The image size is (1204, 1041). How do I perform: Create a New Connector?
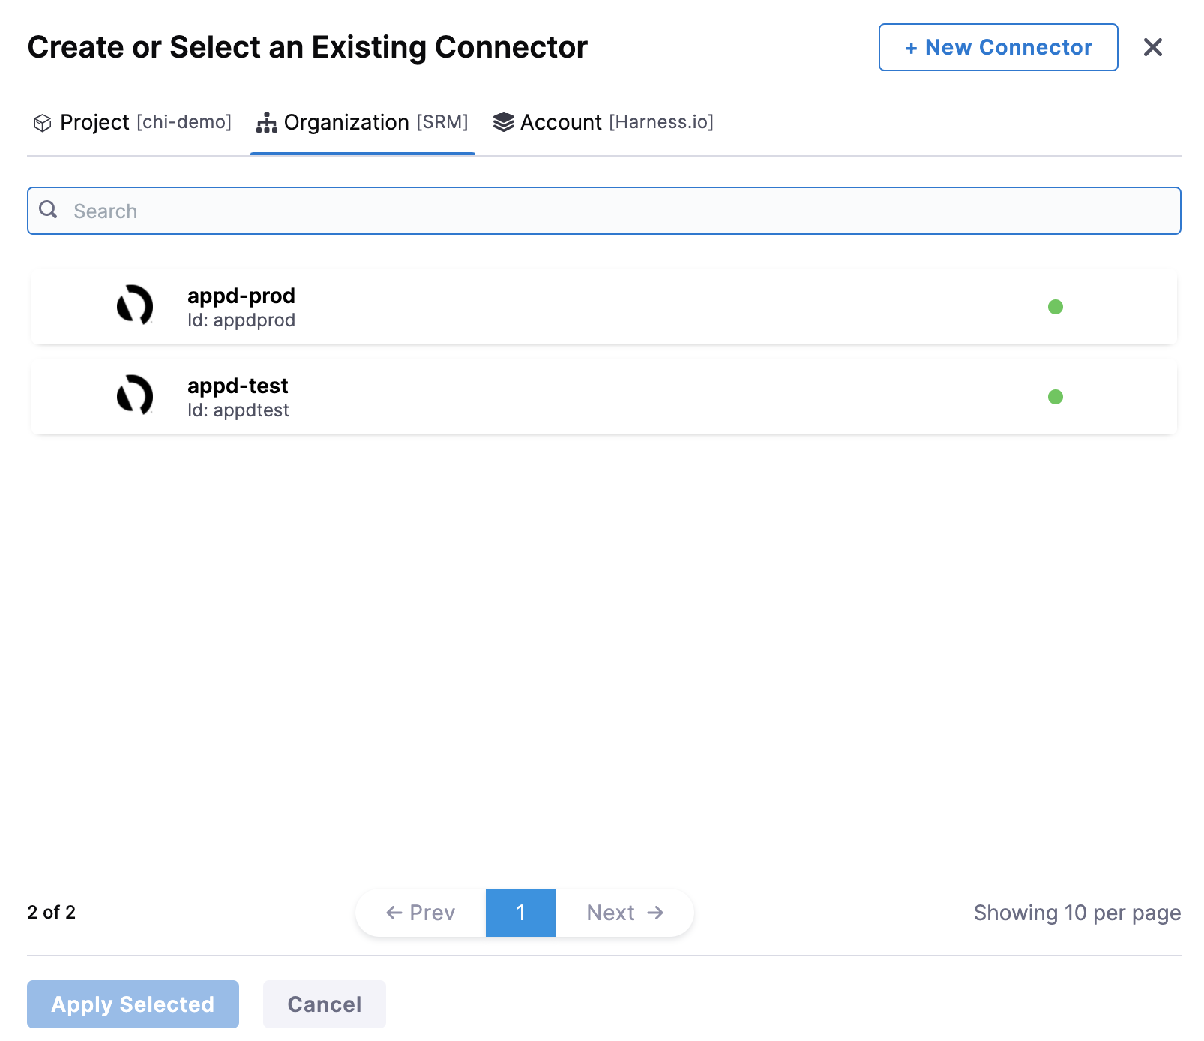999,47
